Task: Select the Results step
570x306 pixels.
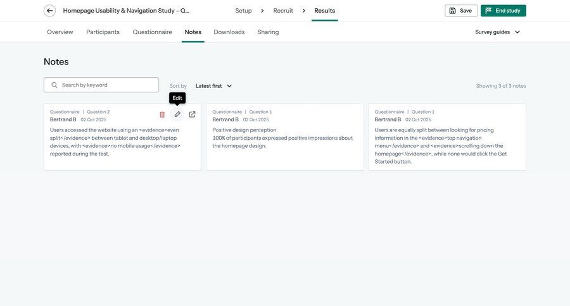Action: (325, 11)
